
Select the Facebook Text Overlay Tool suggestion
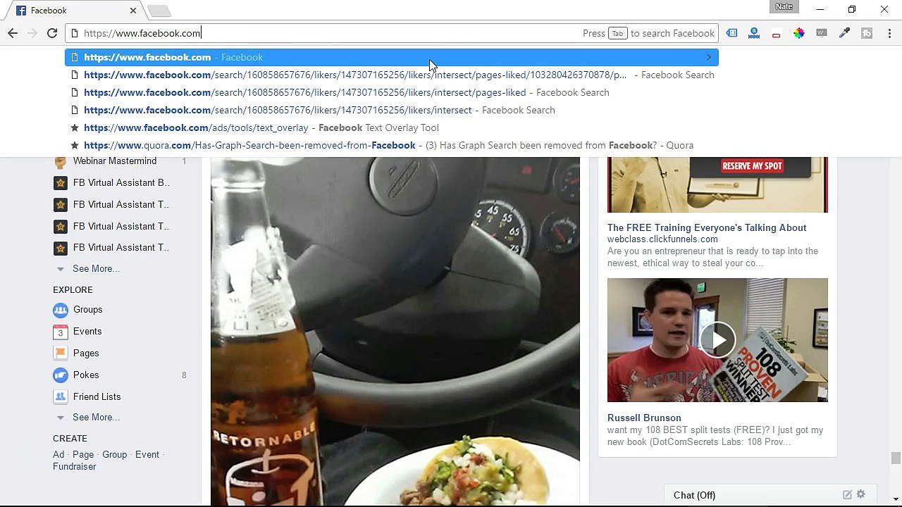coord(392,127)
